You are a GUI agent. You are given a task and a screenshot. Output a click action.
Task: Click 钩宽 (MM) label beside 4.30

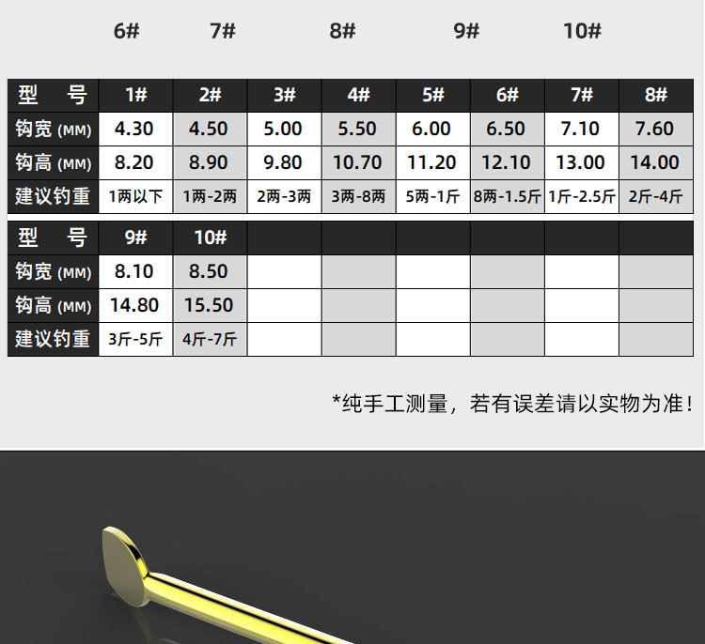(53, 129)
